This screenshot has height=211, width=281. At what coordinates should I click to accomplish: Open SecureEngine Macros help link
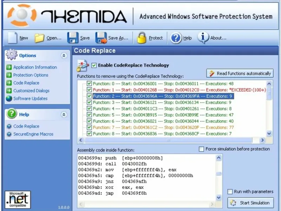[33, 134]
